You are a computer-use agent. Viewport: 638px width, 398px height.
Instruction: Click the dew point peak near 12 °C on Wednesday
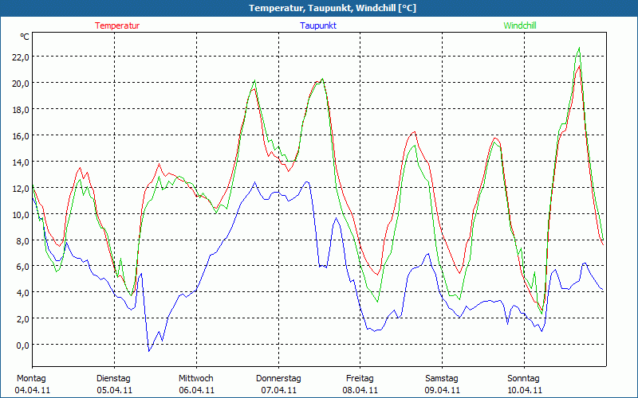click(x=255, y=183)
